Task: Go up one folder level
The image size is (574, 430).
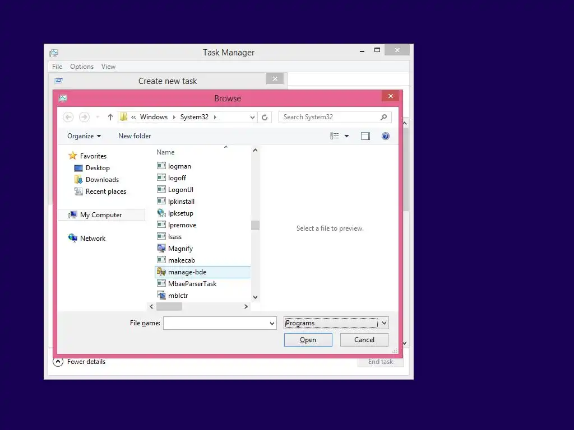Action: tap(110, 117)
